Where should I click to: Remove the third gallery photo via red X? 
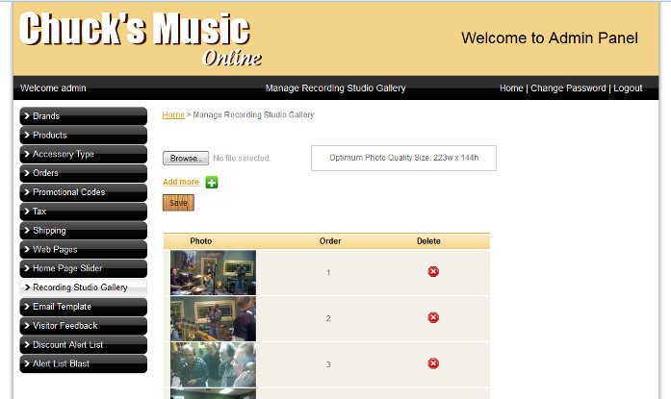[x=433, y=363]
